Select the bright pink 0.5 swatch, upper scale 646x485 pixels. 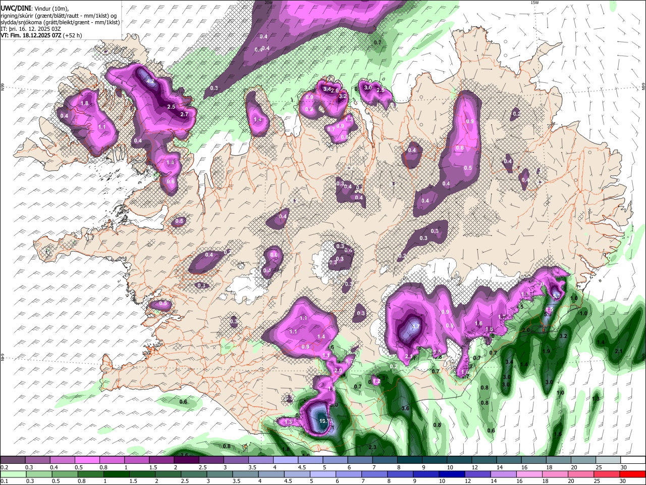coord(87,460)
